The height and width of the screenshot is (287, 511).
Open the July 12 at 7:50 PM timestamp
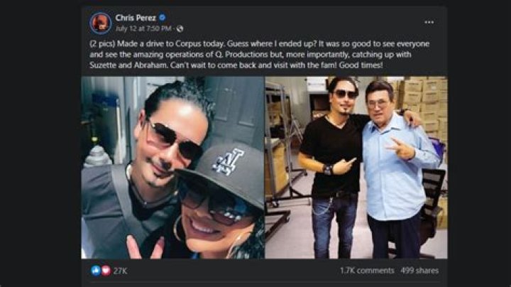[x=143, y=28]
